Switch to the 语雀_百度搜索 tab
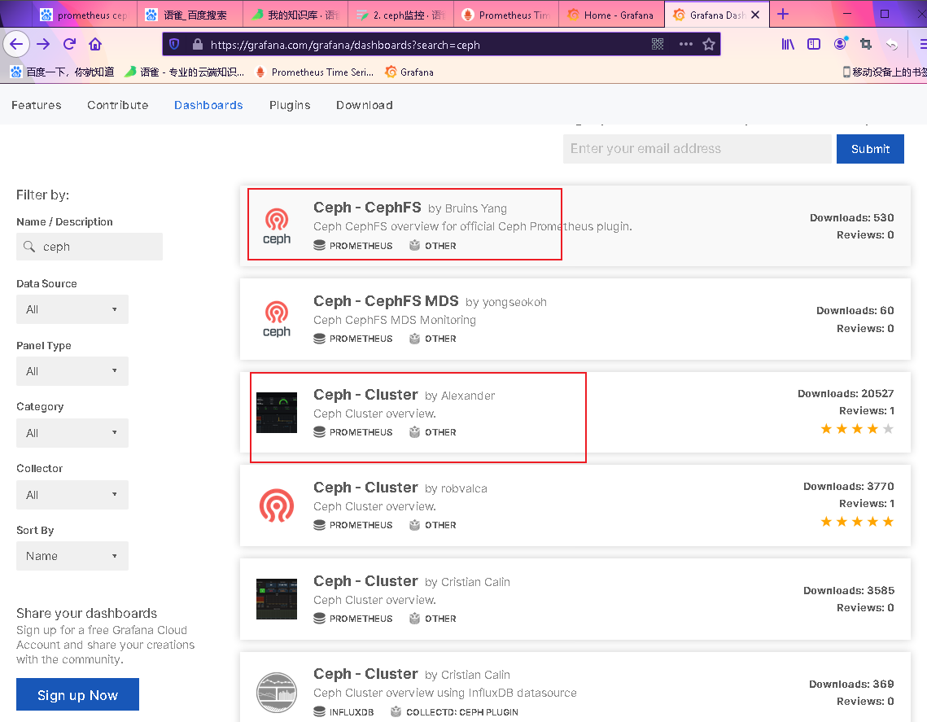Viewport: 927px width, 722px height. (x=190, y=15)
